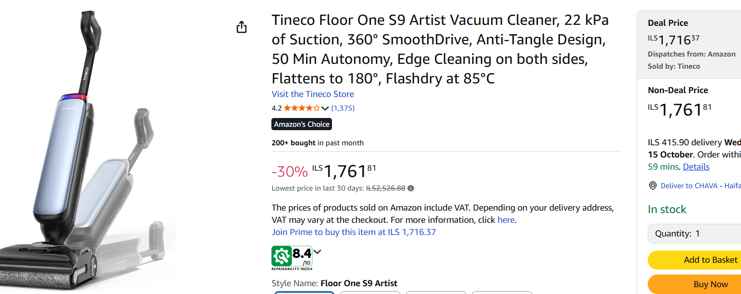Click the 'here' VAT information link
Screen dimensions: 741x294
[x=506, y=220]
